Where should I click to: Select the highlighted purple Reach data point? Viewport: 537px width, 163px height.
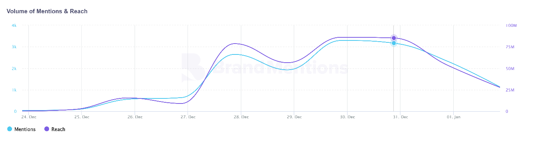point(394,38)
